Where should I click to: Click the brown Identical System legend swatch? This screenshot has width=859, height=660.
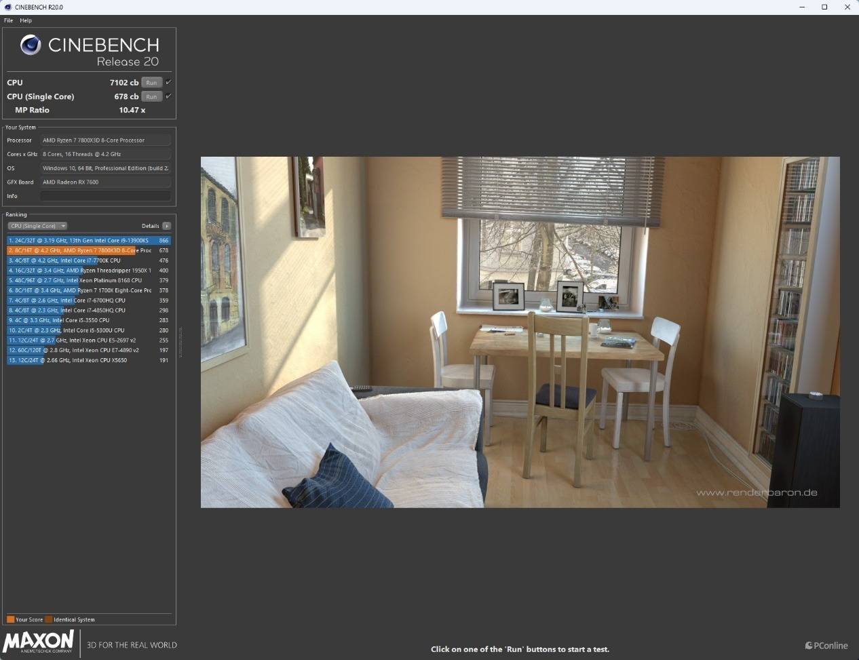pyautogui.click(x=49, y=619)
